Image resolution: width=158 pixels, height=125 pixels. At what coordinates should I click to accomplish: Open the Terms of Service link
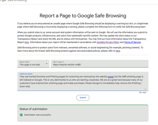132,42
